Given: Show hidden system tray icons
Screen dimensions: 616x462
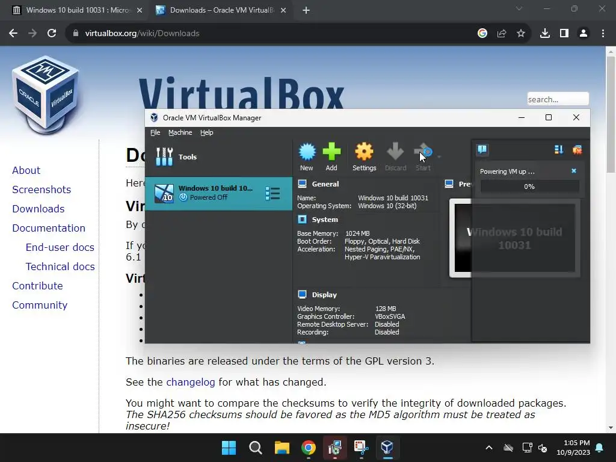Looking at the screenshot, I should point(489,448).
